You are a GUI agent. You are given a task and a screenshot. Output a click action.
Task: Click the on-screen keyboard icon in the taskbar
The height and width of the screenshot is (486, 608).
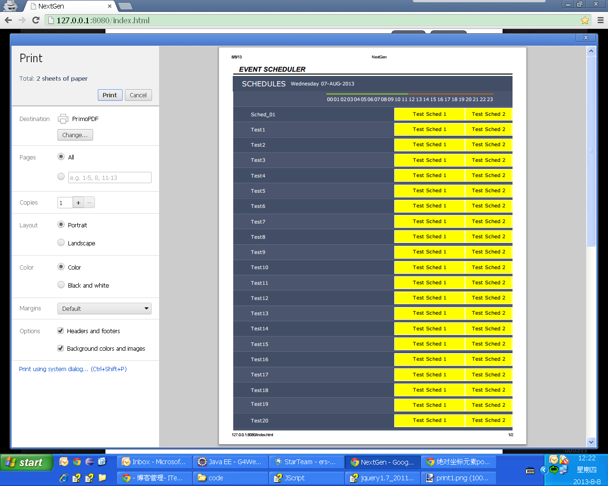point(530,470)
